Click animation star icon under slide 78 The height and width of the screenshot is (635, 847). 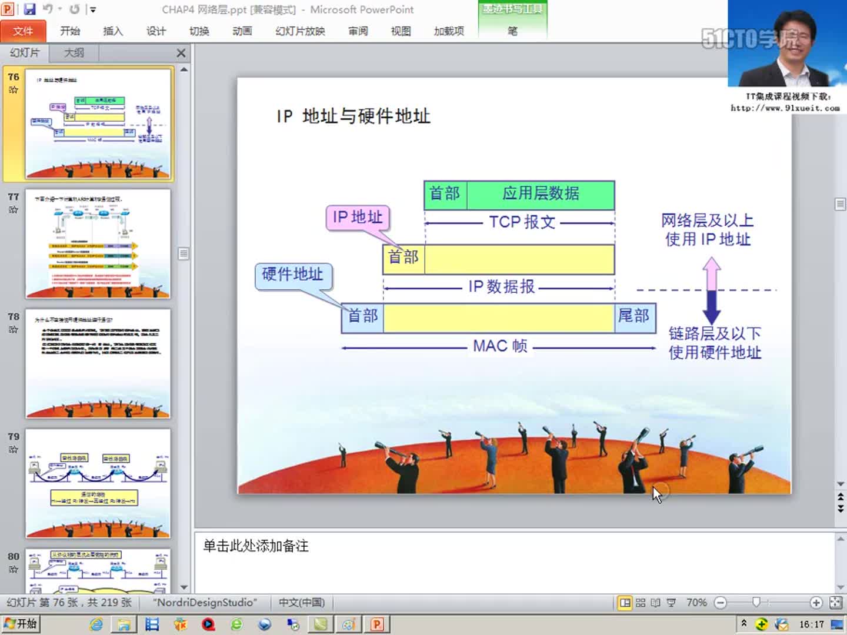pos(13,330)
